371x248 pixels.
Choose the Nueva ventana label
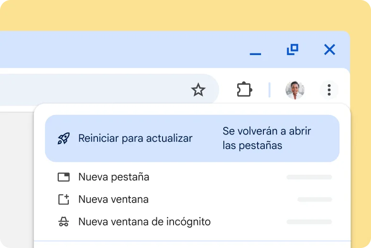click(x=113, y=200)
